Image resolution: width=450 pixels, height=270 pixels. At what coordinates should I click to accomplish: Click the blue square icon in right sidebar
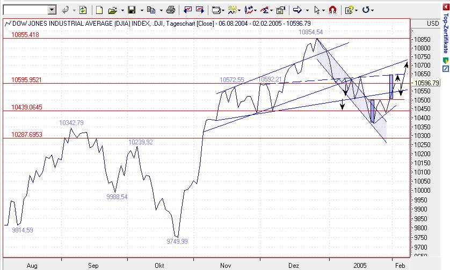coord(446,69)
